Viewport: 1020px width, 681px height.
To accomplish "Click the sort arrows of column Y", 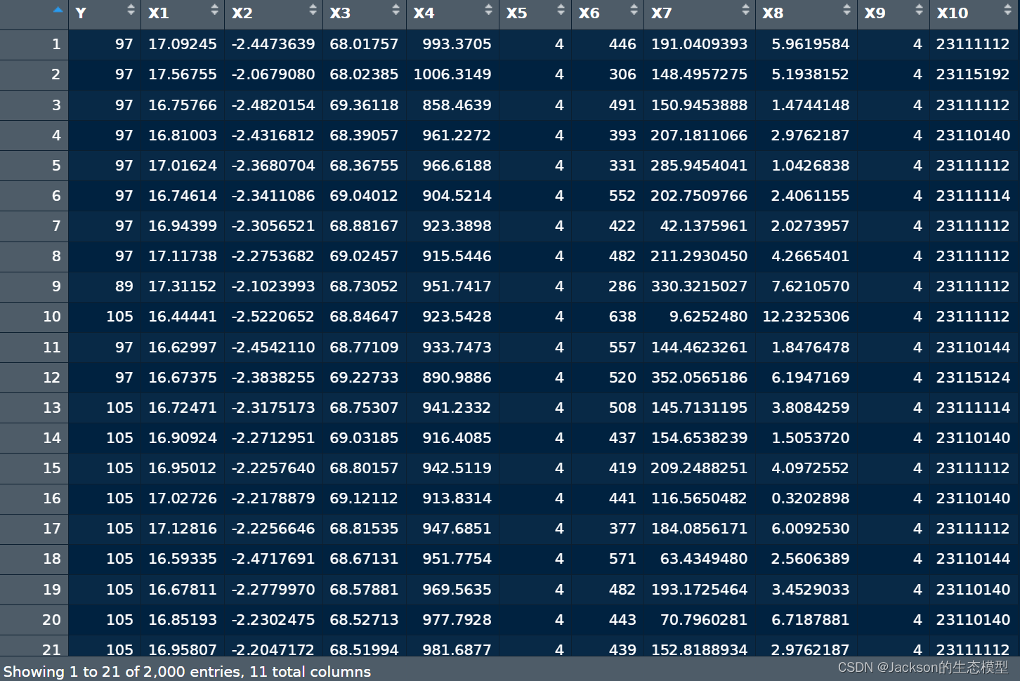I will (131, 10).
